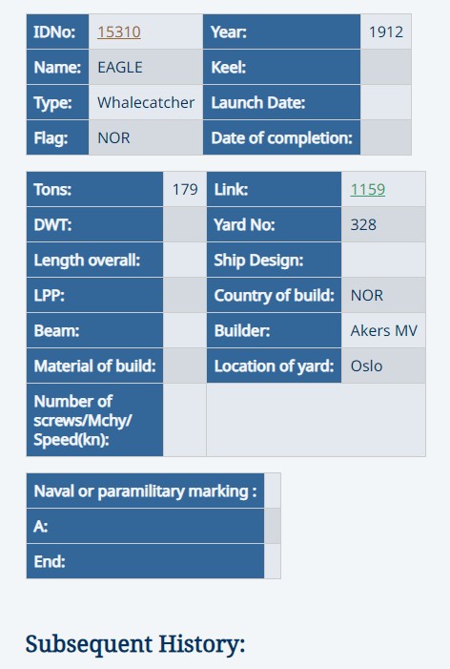The height and width of the screenshot is (669, 450).
Task: Click the Date of completion label
Action: [x=281, y=138]
